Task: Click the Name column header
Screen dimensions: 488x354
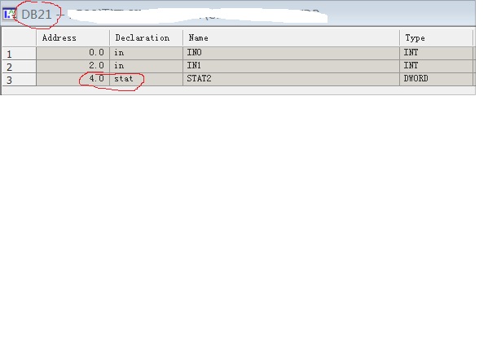Action: point(292,38)
